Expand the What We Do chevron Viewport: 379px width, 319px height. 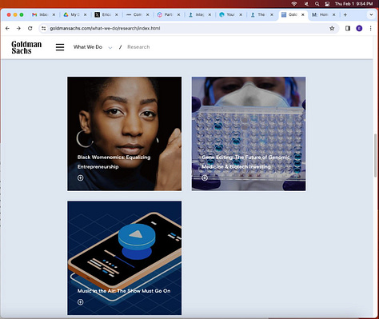pyautogui.click(x=110, y=47)
